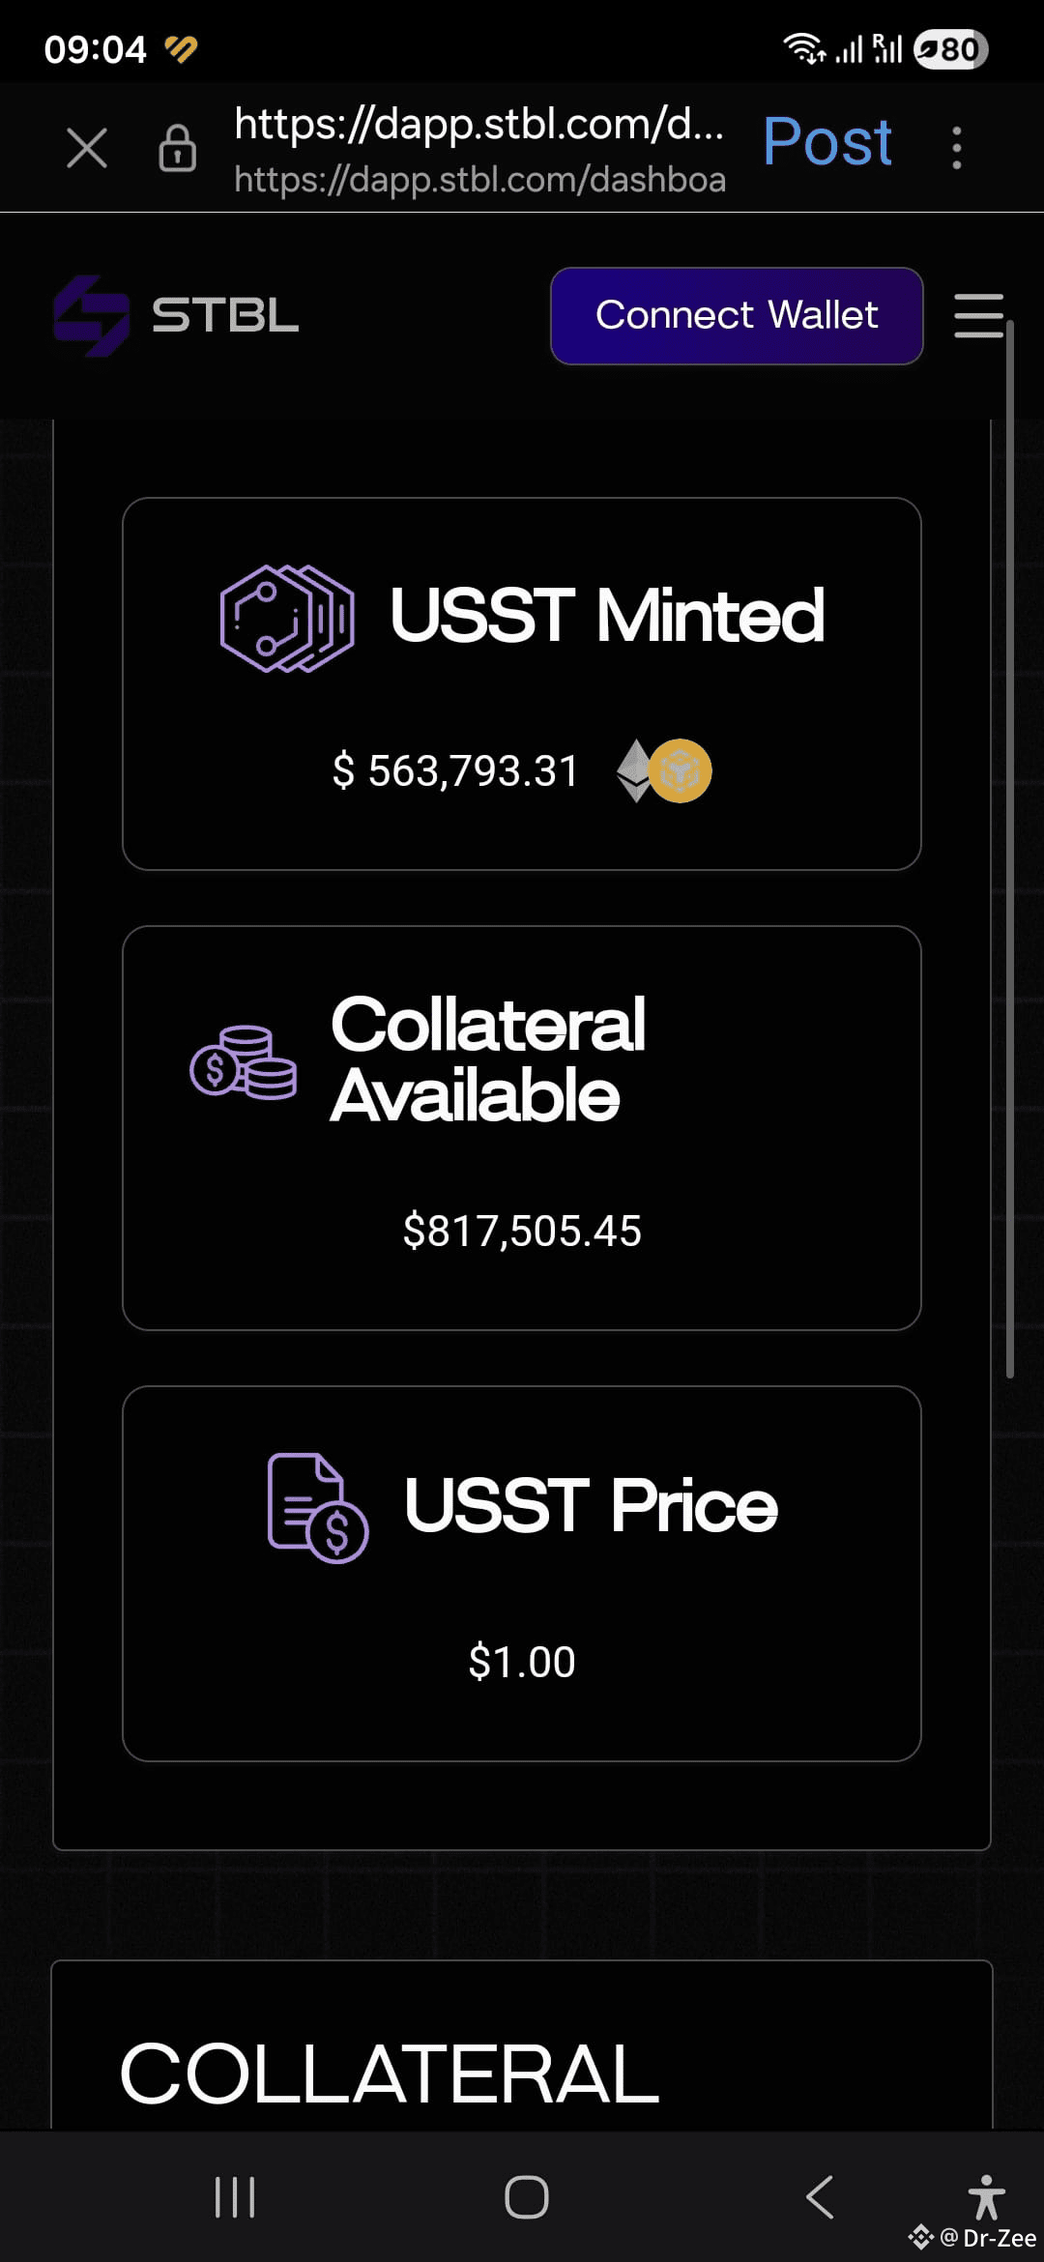Click the Connect Wallet button
Screen dimensions: 1044x2262
pyautogui.click(x=737, y=315)
